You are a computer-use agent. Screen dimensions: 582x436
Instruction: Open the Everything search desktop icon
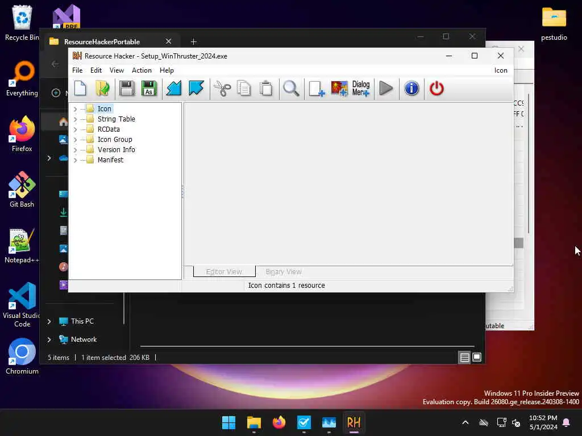coord(22,78)
